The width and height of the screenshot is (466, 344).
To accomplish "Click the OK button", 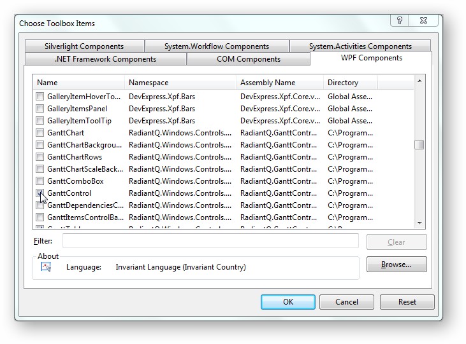I will [288, 302].
